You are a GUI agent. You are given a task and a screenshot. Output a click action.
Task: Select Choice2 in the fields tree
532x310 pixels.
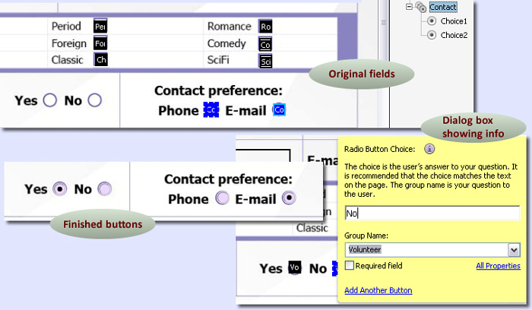click(453, 35)
